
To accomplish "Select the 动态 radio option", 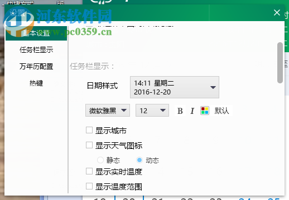I will (139, 160).
